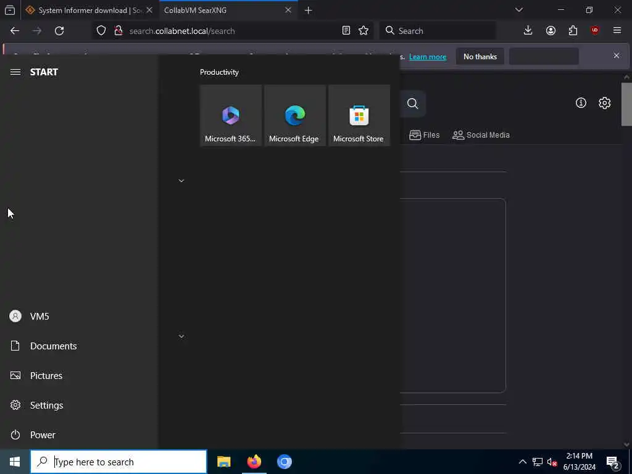Open the network status tray icon
This screenshot has height=474, width=632.
click(x=538, y=462)
